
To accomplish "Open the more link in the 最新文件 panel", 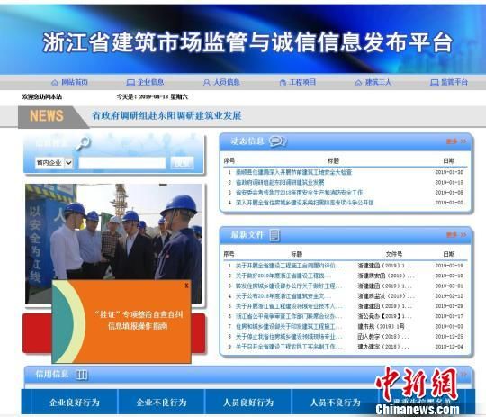I will 456,235.
